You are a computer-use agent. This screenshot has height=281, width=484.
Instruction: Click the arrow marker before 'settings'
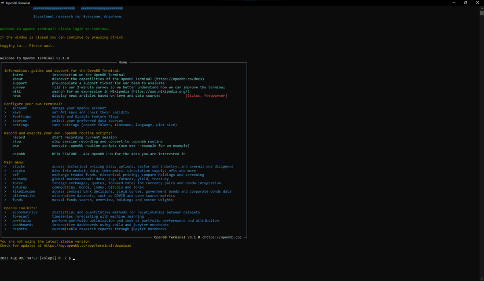pyautogui.click(x=5, y=124)
